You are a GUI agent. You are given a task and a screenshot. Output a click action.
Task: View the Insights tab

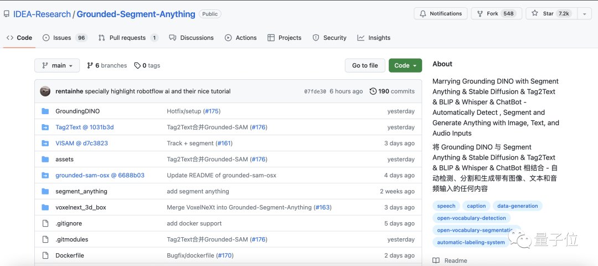coord(374,38)
